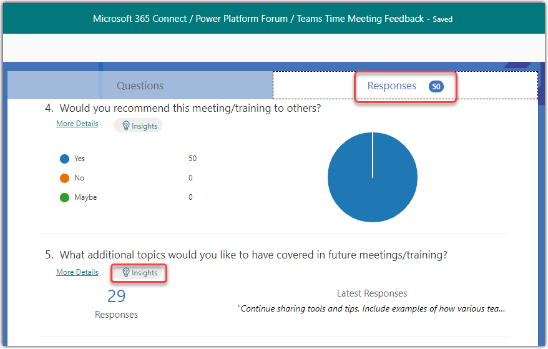Click the blue Yes legend dot
Screen dimensions: 548x349
coord(65,159)
